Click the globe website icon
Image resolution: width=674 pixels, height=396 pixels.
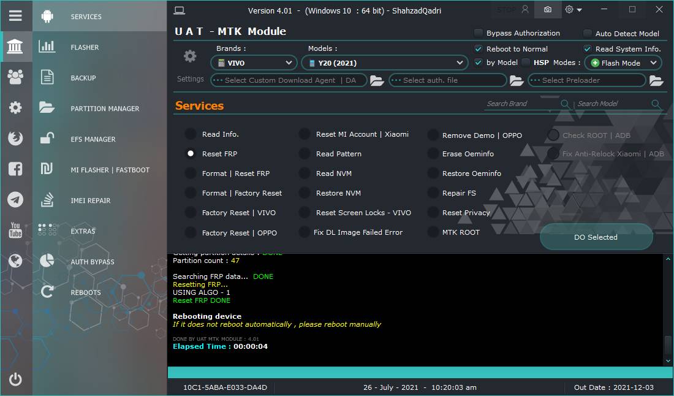(x=15, y=261)
